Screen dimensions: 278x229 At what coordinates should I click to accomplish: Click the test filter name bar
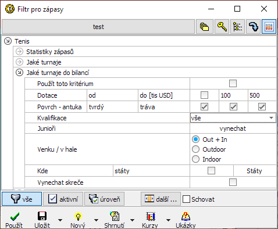tap(98, 27)
